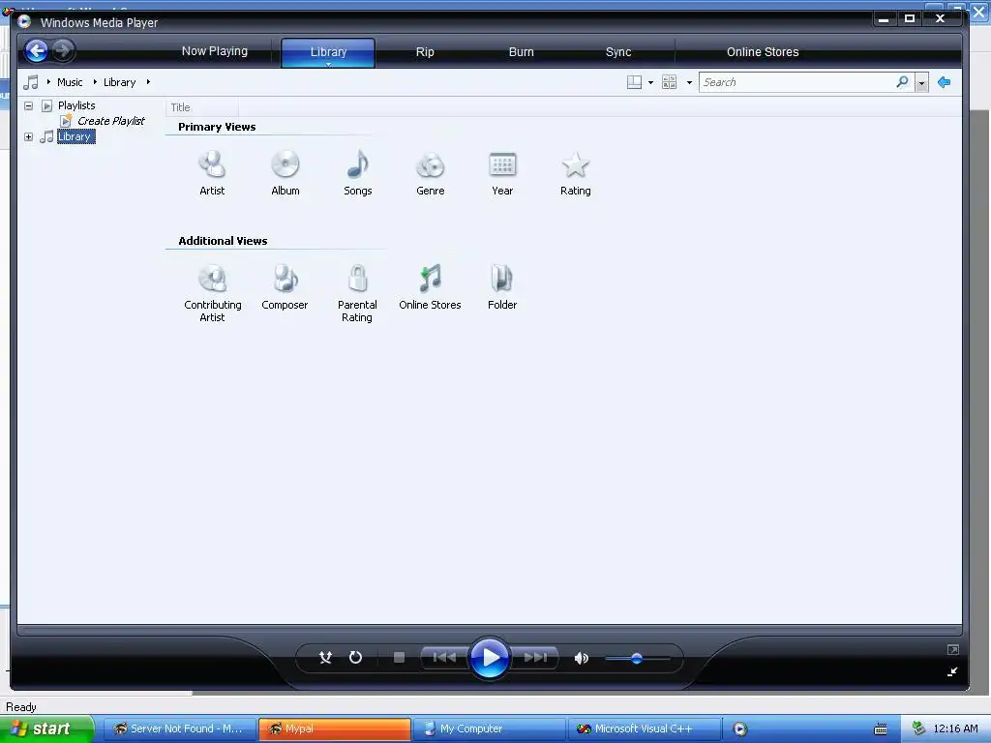Click the music note category icon
The height and width of the screenshot is (743, 991).
(30, 82)
